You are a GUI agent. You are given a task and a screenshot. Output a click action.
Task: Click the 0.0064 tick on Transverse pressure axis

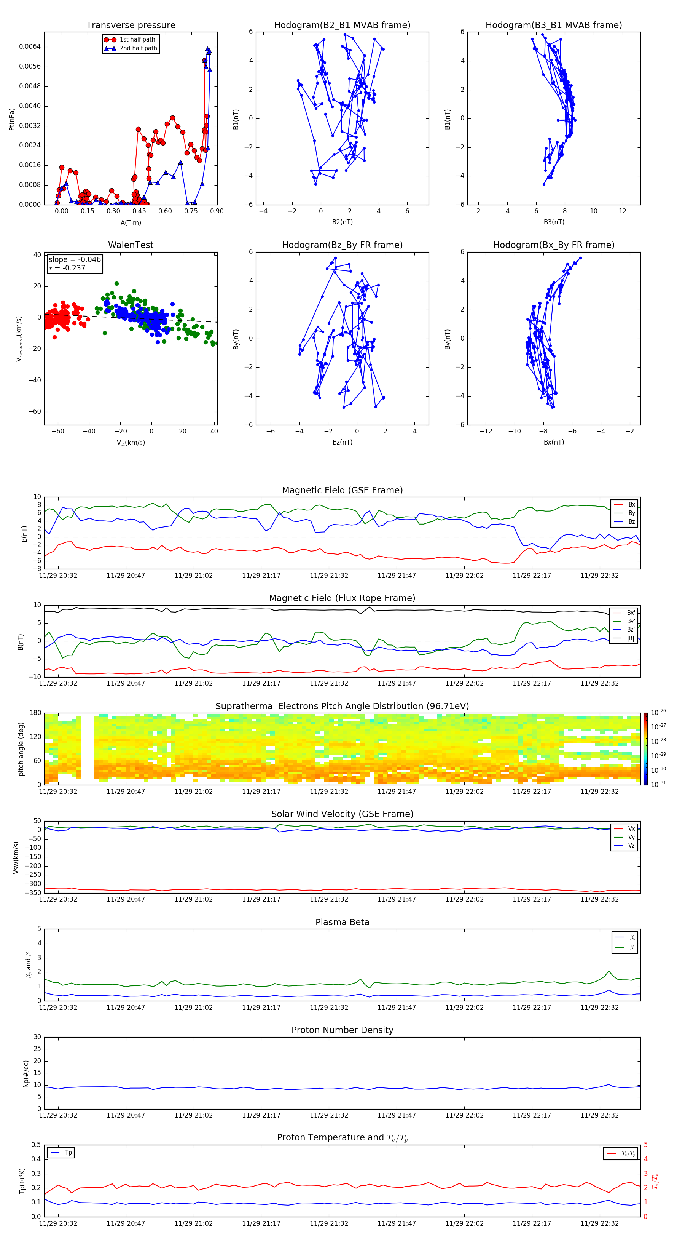[x=30, y=47]
